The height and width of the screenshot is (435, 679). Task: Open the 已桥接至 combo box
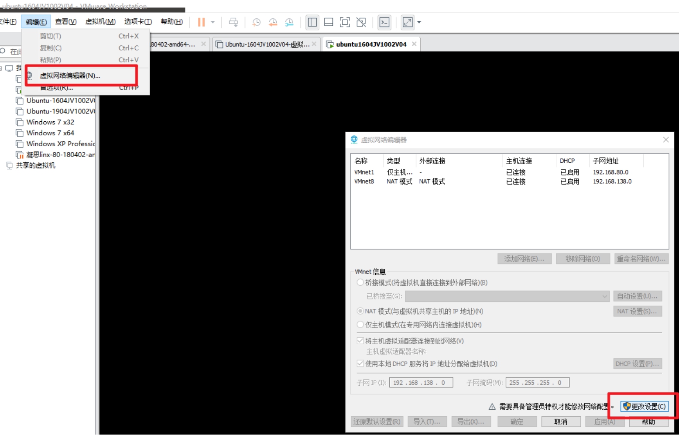click(507, 296)
